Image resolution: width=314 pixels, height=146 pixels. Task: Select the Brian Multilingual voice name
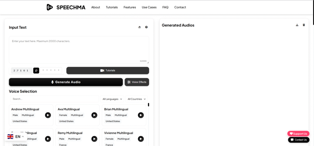(116, 109)
